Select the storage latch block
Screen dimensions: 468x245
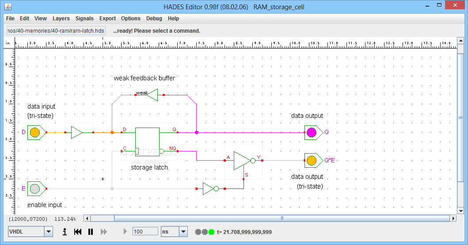click(148, 142)
